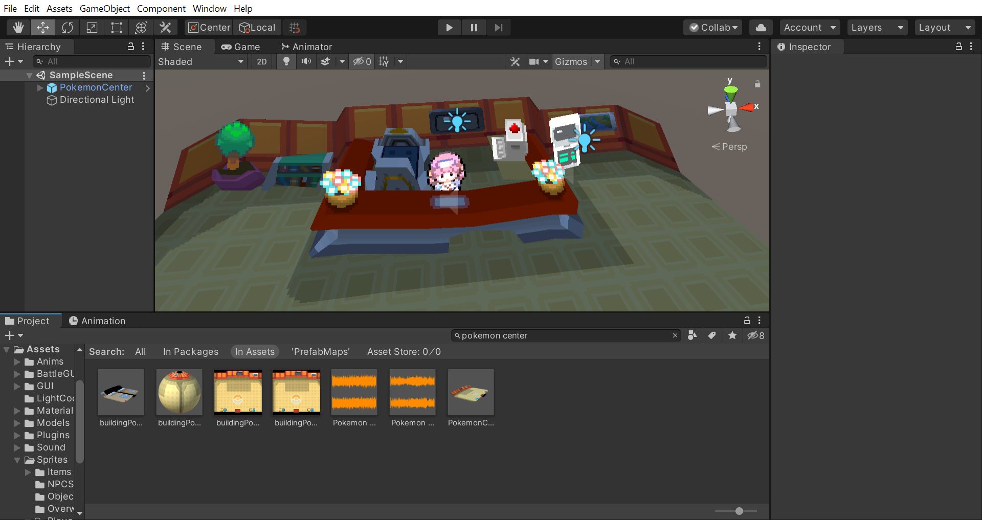
Task: Toggle Gizmos button
Action: point(571,62)
